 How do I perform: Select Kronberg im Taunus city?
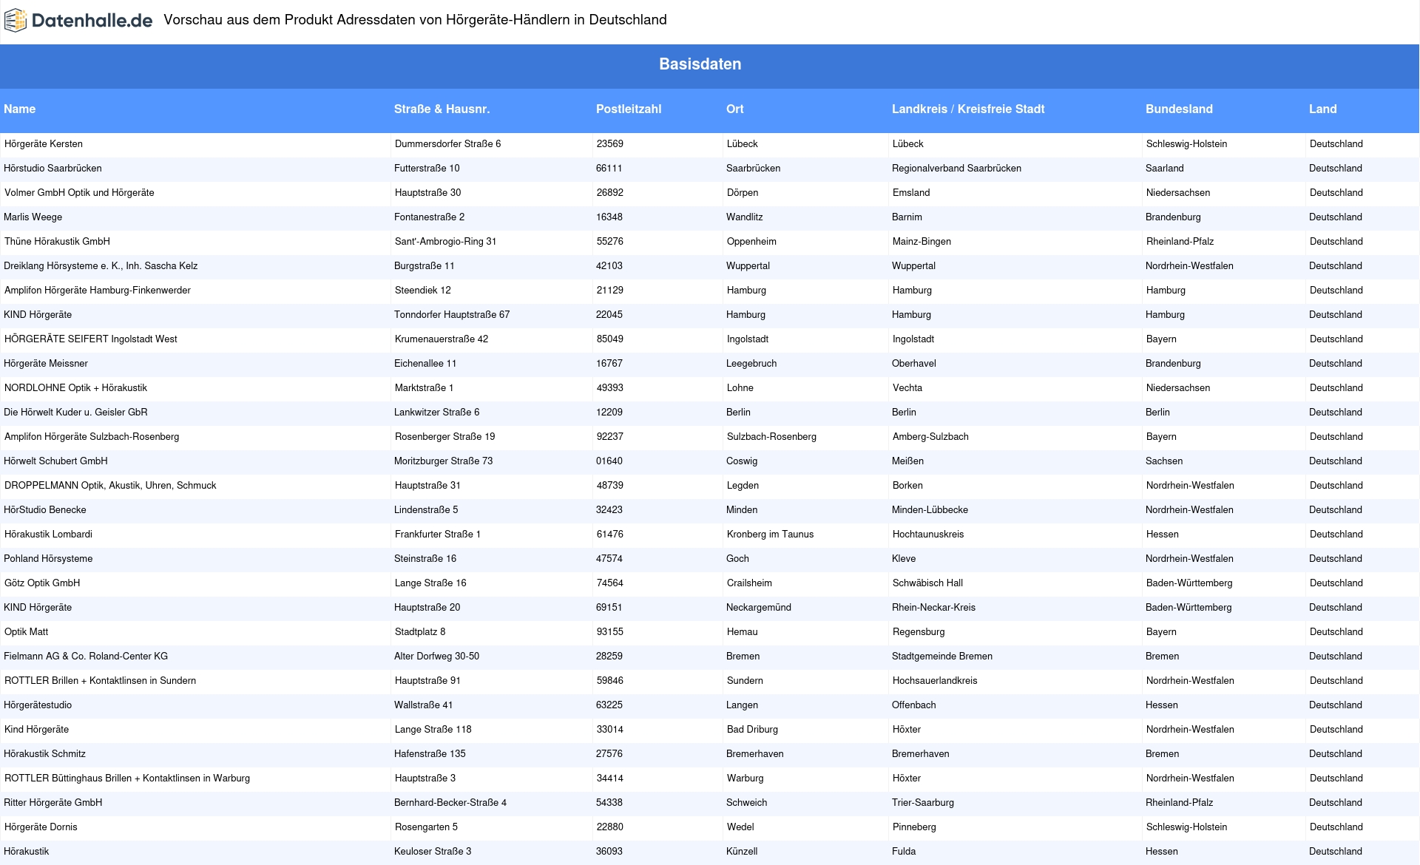coord(770,535)
